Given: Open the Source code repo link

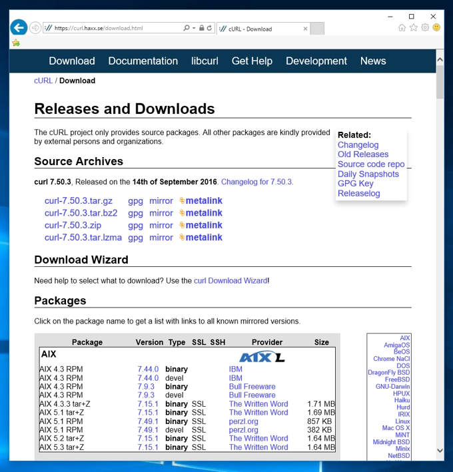Looking at the screenshot, I should click(x=371, y=164).
